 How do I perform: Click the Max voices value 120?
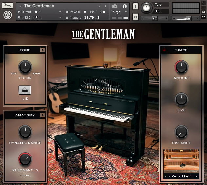click(x=103, y=12)
